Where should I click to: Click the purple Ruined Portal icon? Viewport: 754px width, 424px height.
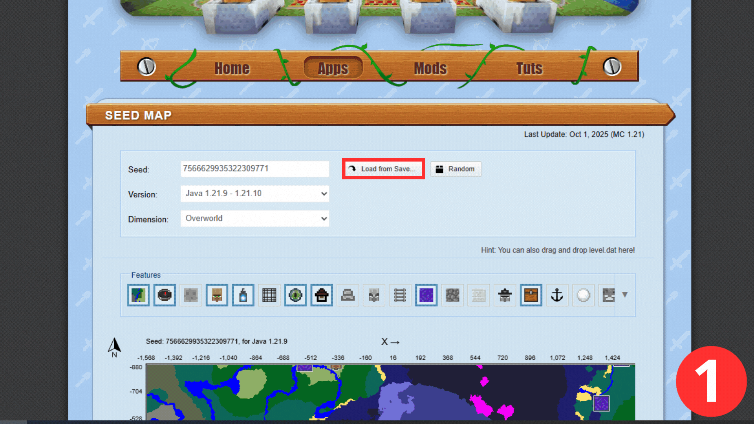[x=426, y=295]
